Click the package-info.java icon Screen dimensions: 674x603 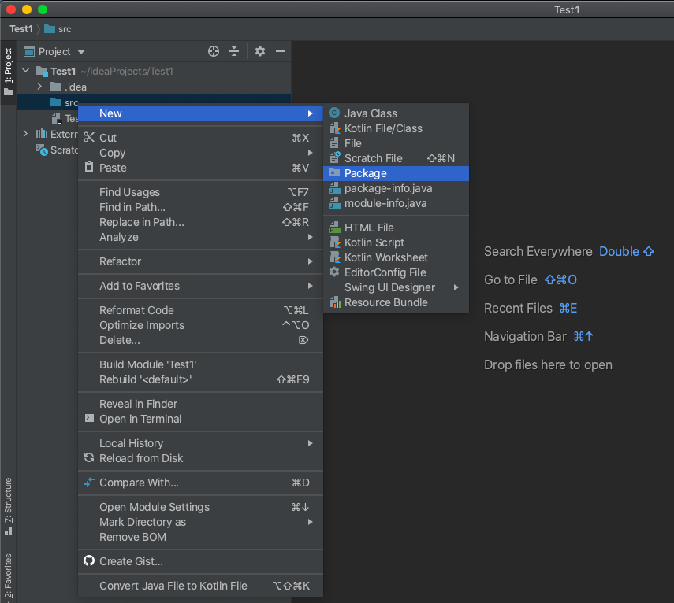334,188
